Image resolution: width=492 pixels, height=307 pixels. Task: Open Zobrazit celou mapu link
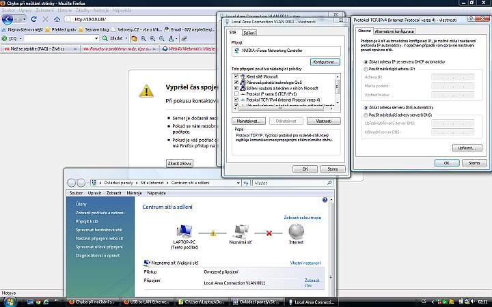(x=303, y=218)
